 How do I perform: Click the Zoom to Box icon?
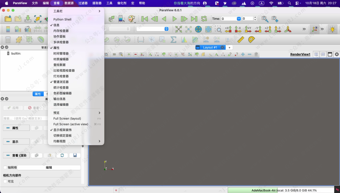click(218, 29)
